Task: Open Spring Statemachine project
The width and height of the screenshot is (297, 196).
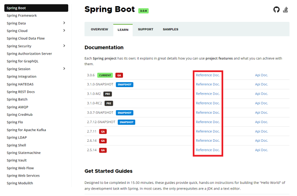Action: (24, 153)
